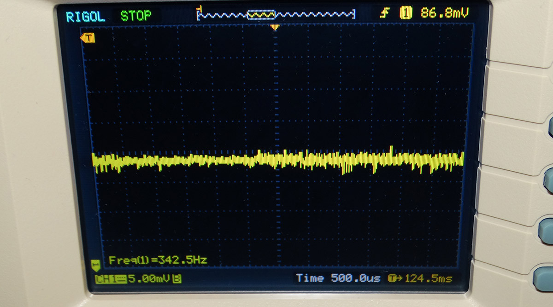Click the bandwidth limit B icon
The image size is (553, 307).
click(x=176, y=278)
